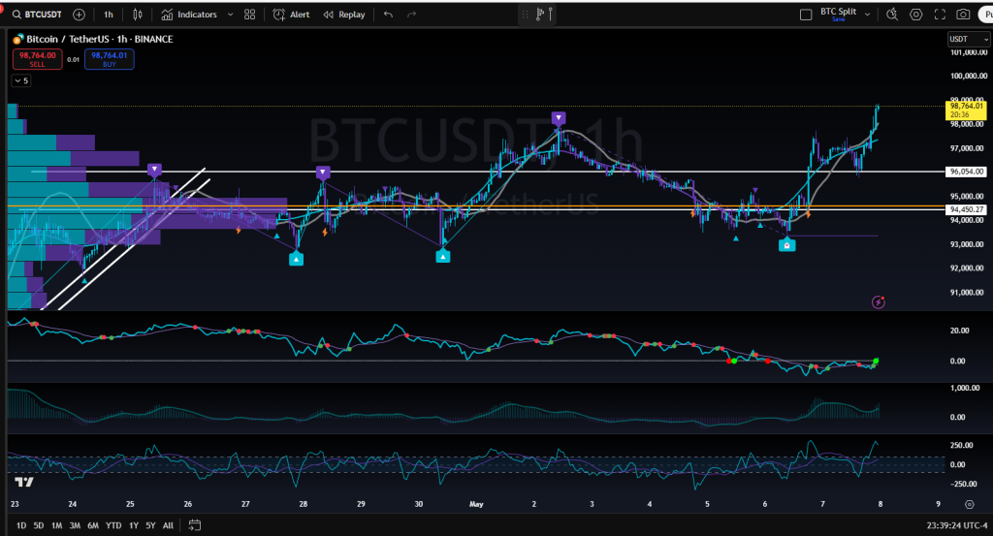Viewport: 993px width, 536px height.
Task: Click the compare or add symbol plus icon
Action: 80,14
